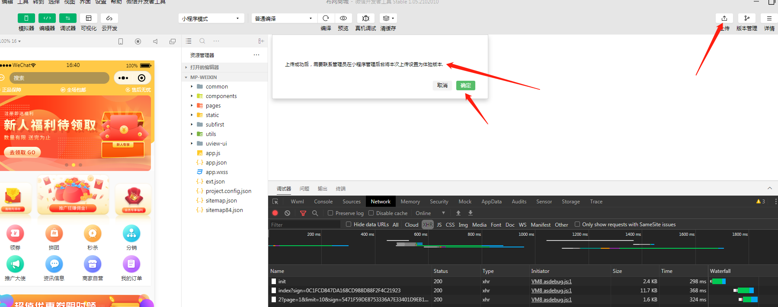This screenshot has width=778, height=307.
Task: Open cloud development (云开发) console
Action: coord(109,18)
